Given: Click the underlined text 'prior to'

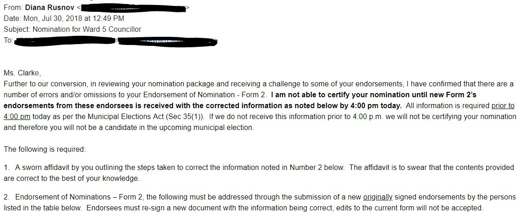Looking at the screenshot, I should 503,106.
